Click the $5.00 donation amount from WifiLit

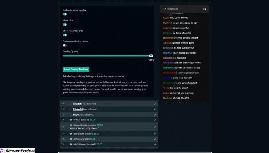pos(93,120)
